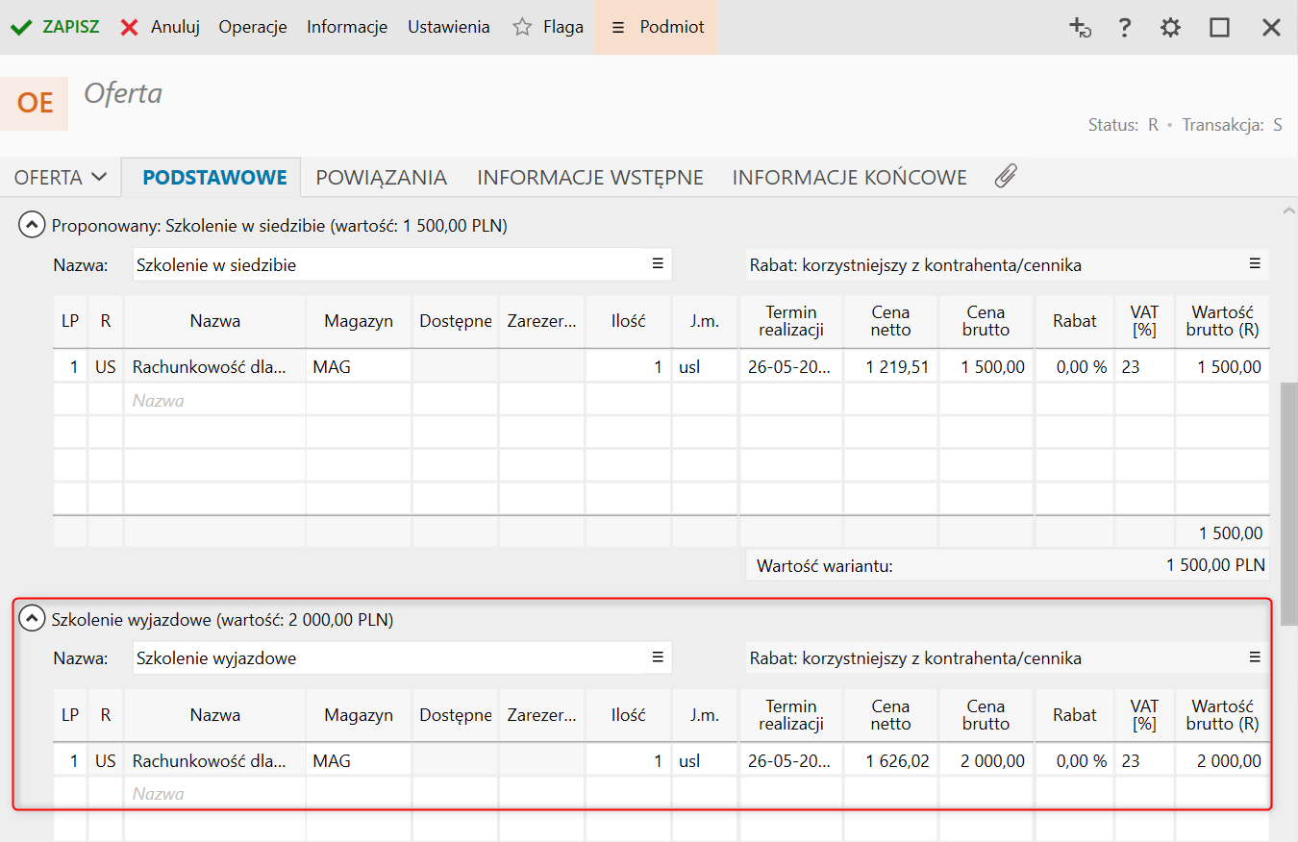This screenshot has height=842, width=1298.
Task: Cancel changes with Anuluj
Action: click(160, 27)
